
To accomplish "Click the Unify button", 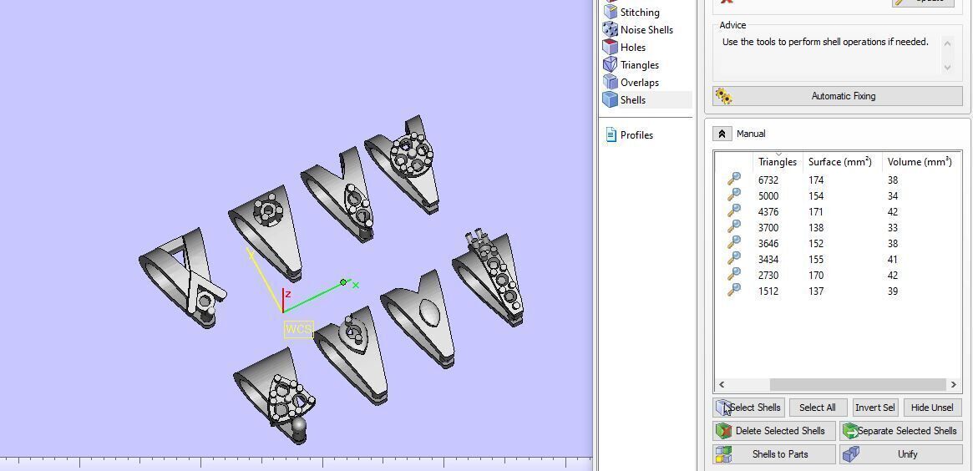I will (x=901, y=454).
